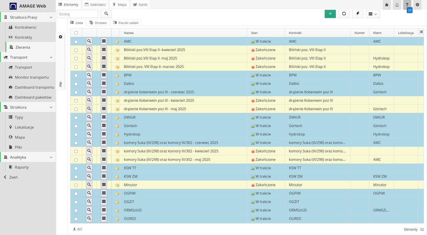This screenshot has height=235, width=427.
Task: Click the package icon in the Hydrokop row
Action: point(117,134)
